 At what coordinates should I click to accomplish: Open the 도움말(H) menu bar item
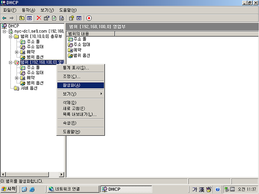tap(68, 10)
